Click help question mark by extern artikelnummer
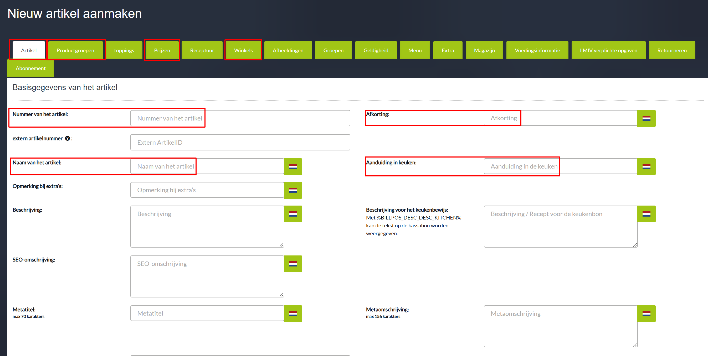 [x=67, y=138]
